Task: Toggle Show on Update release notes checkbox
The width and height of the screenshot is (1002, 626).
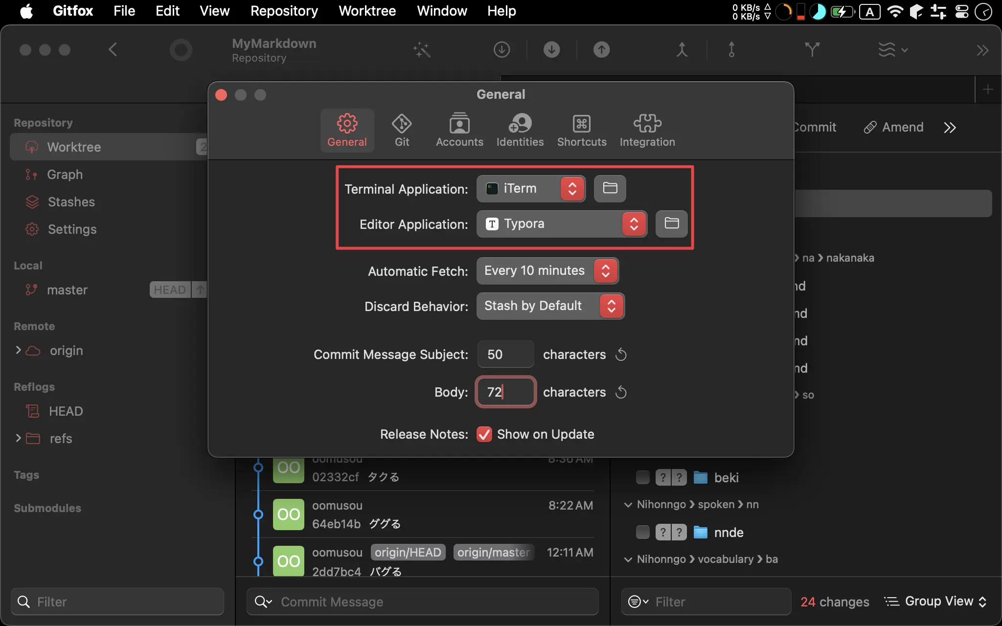Action: [x=484, y=434]
